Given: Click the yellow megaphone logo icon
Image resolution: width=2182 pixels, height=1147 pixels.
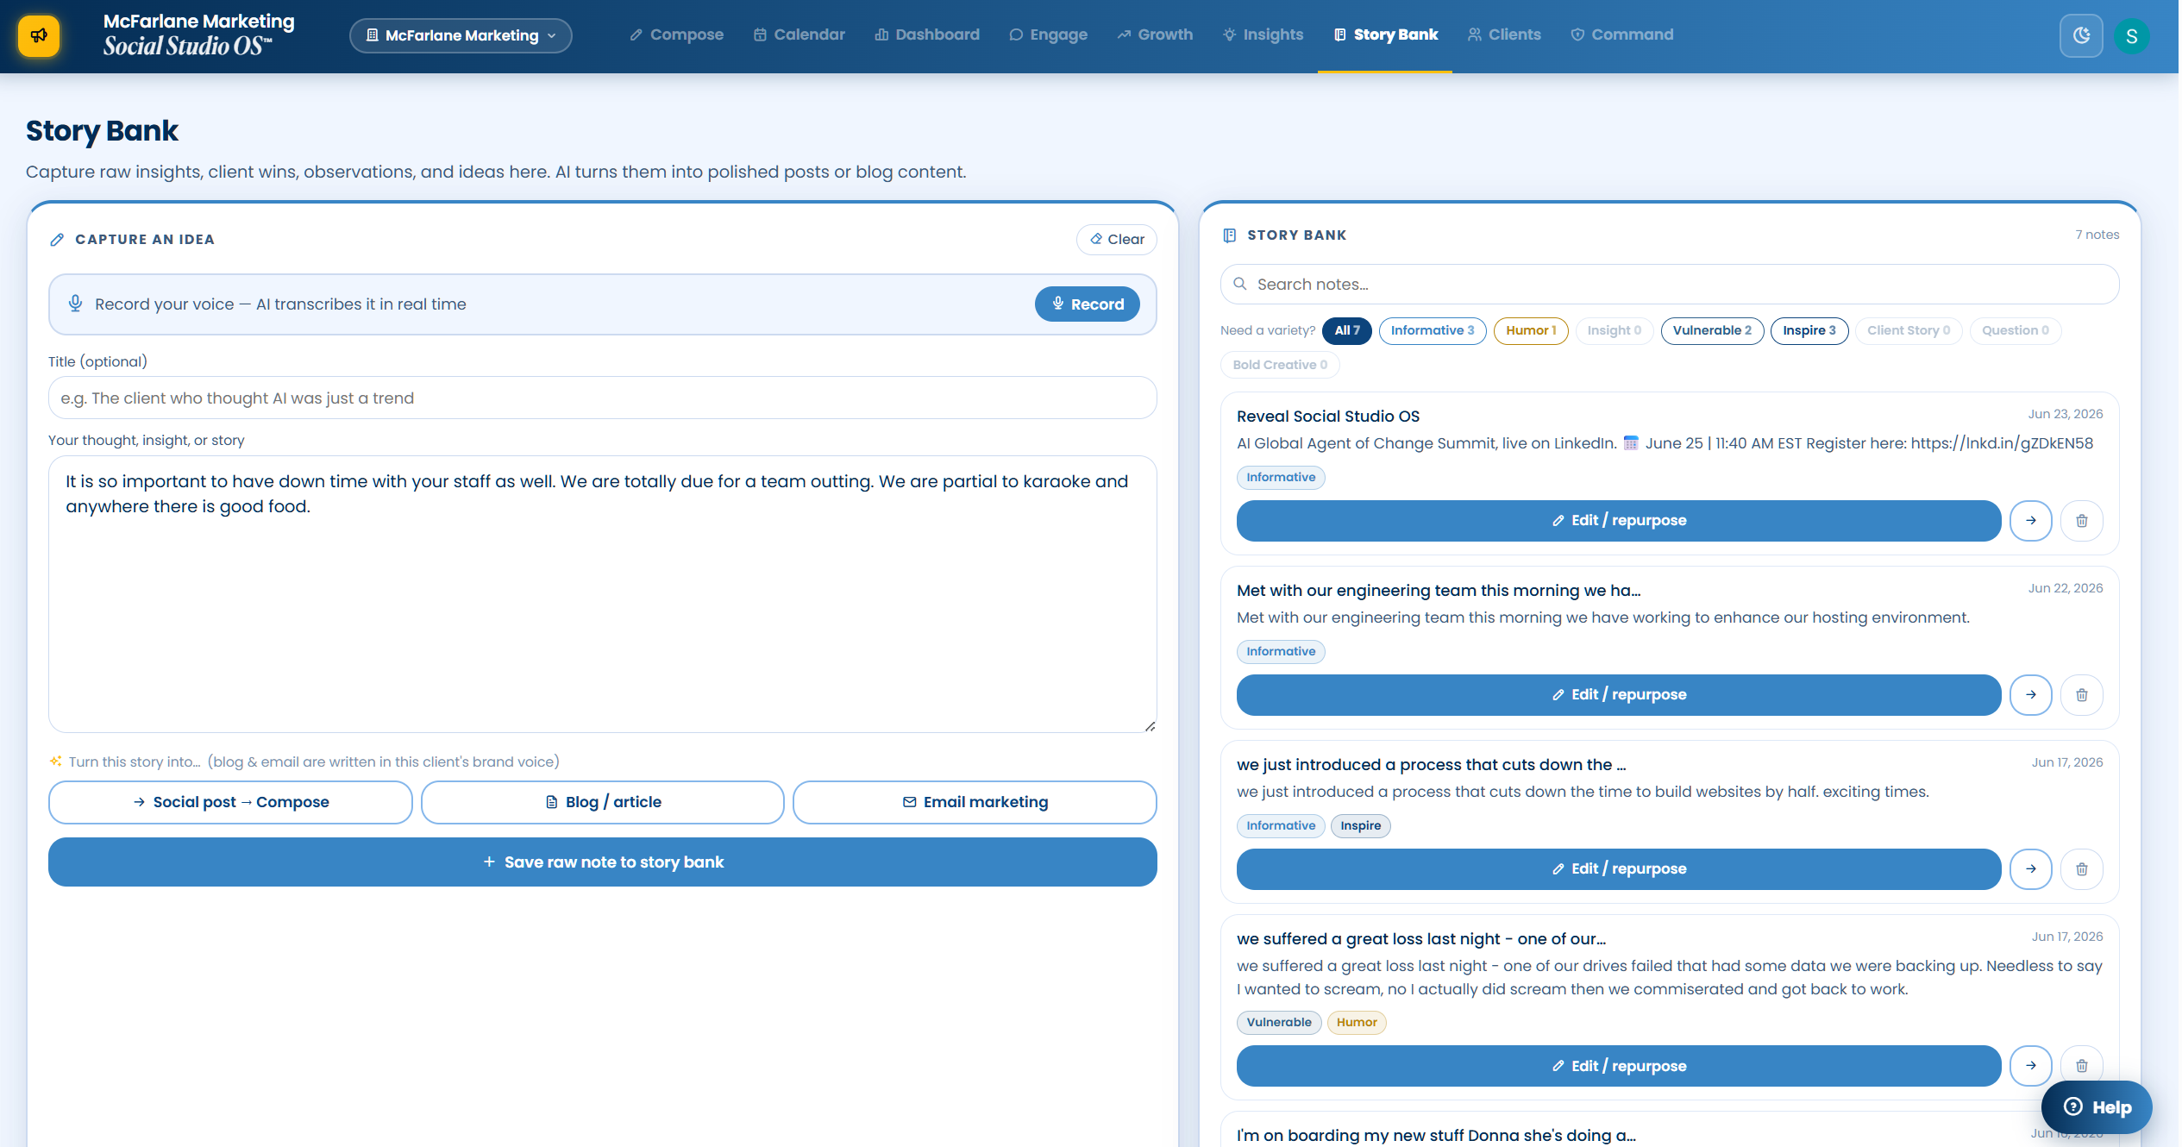Looking at the screenshot, I should 39,35.
